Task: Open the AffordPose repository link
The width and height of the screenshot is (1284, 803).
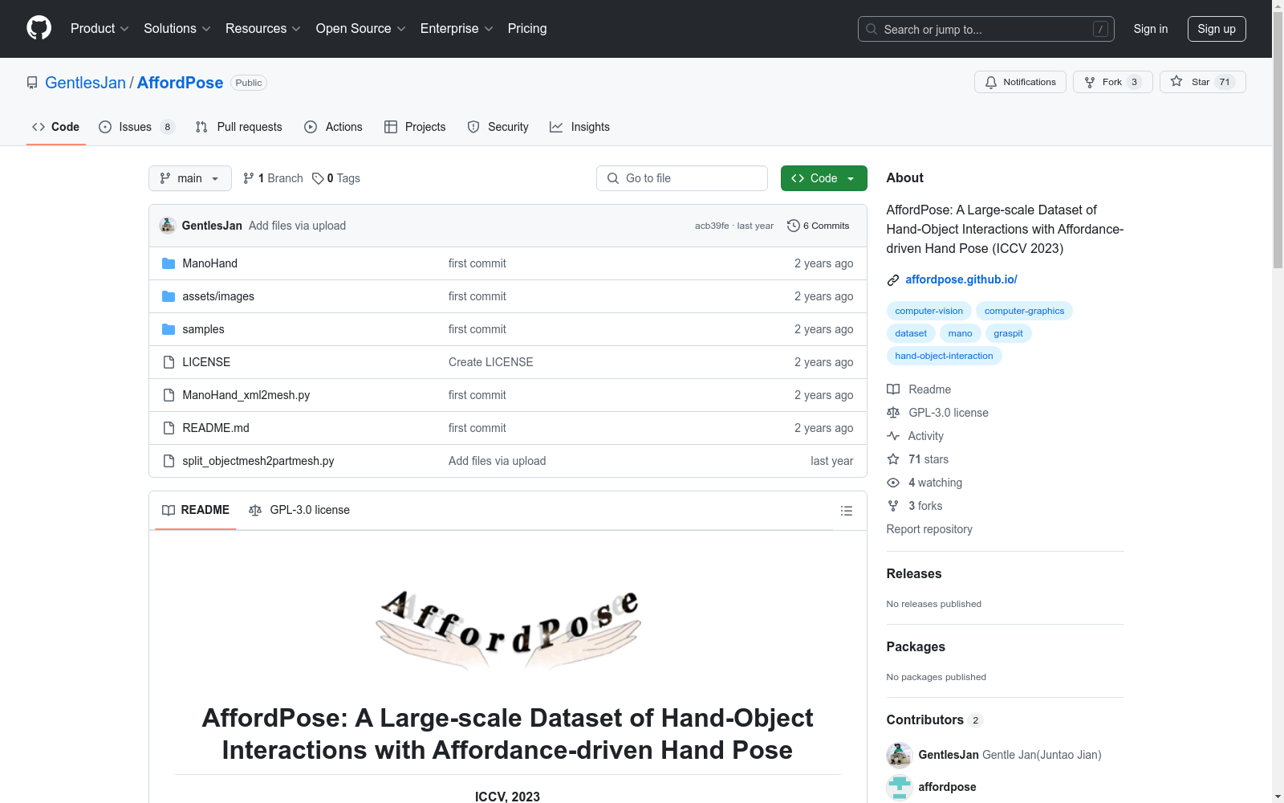Action: tap(180, 83)
